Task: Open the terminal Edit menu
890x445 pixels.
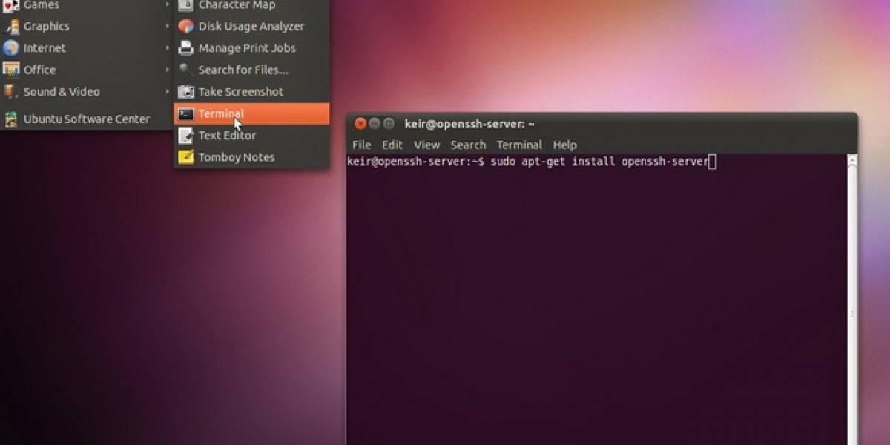Action: (392, 145)
